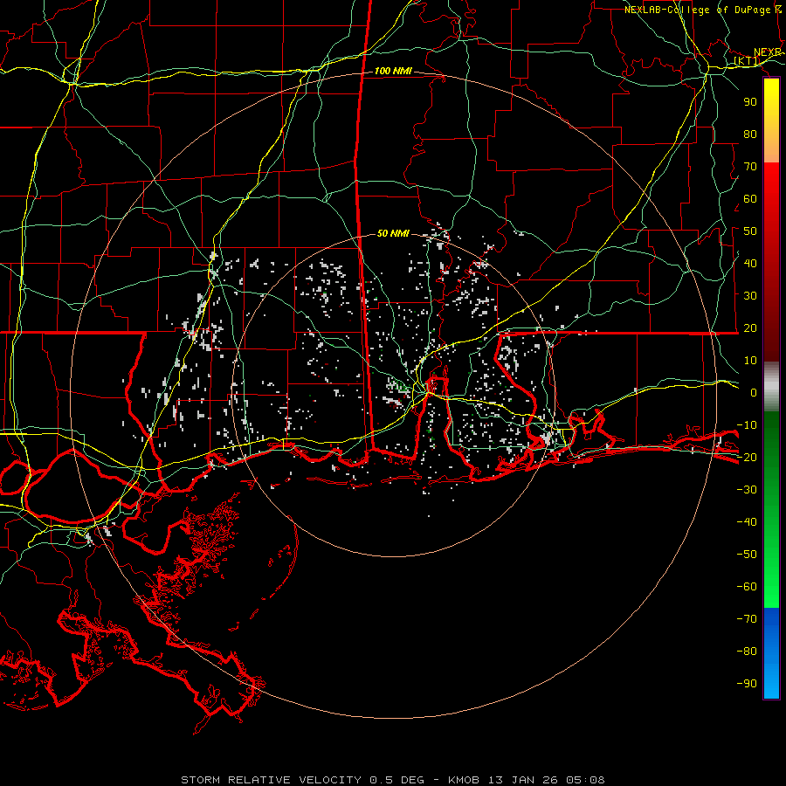The image size is (786, 786).
Task: Click the 50 NMI range ring label
Action: pos(393,233)
